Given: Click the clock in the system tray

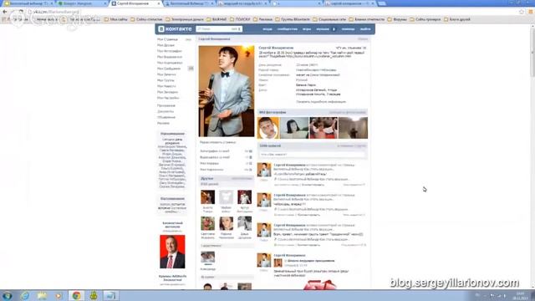Looking at the screenshot, I should pyautogui.click(x=520, y=295).
